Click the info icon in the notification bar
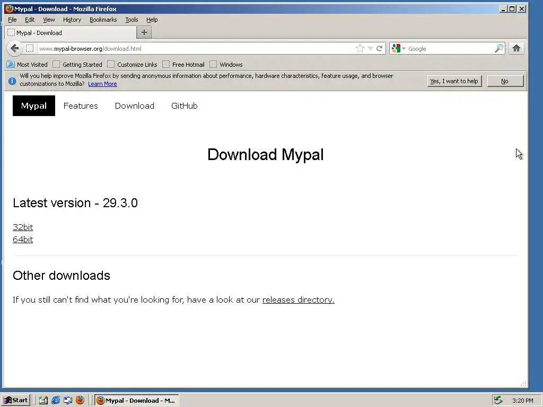 point(12,81)
